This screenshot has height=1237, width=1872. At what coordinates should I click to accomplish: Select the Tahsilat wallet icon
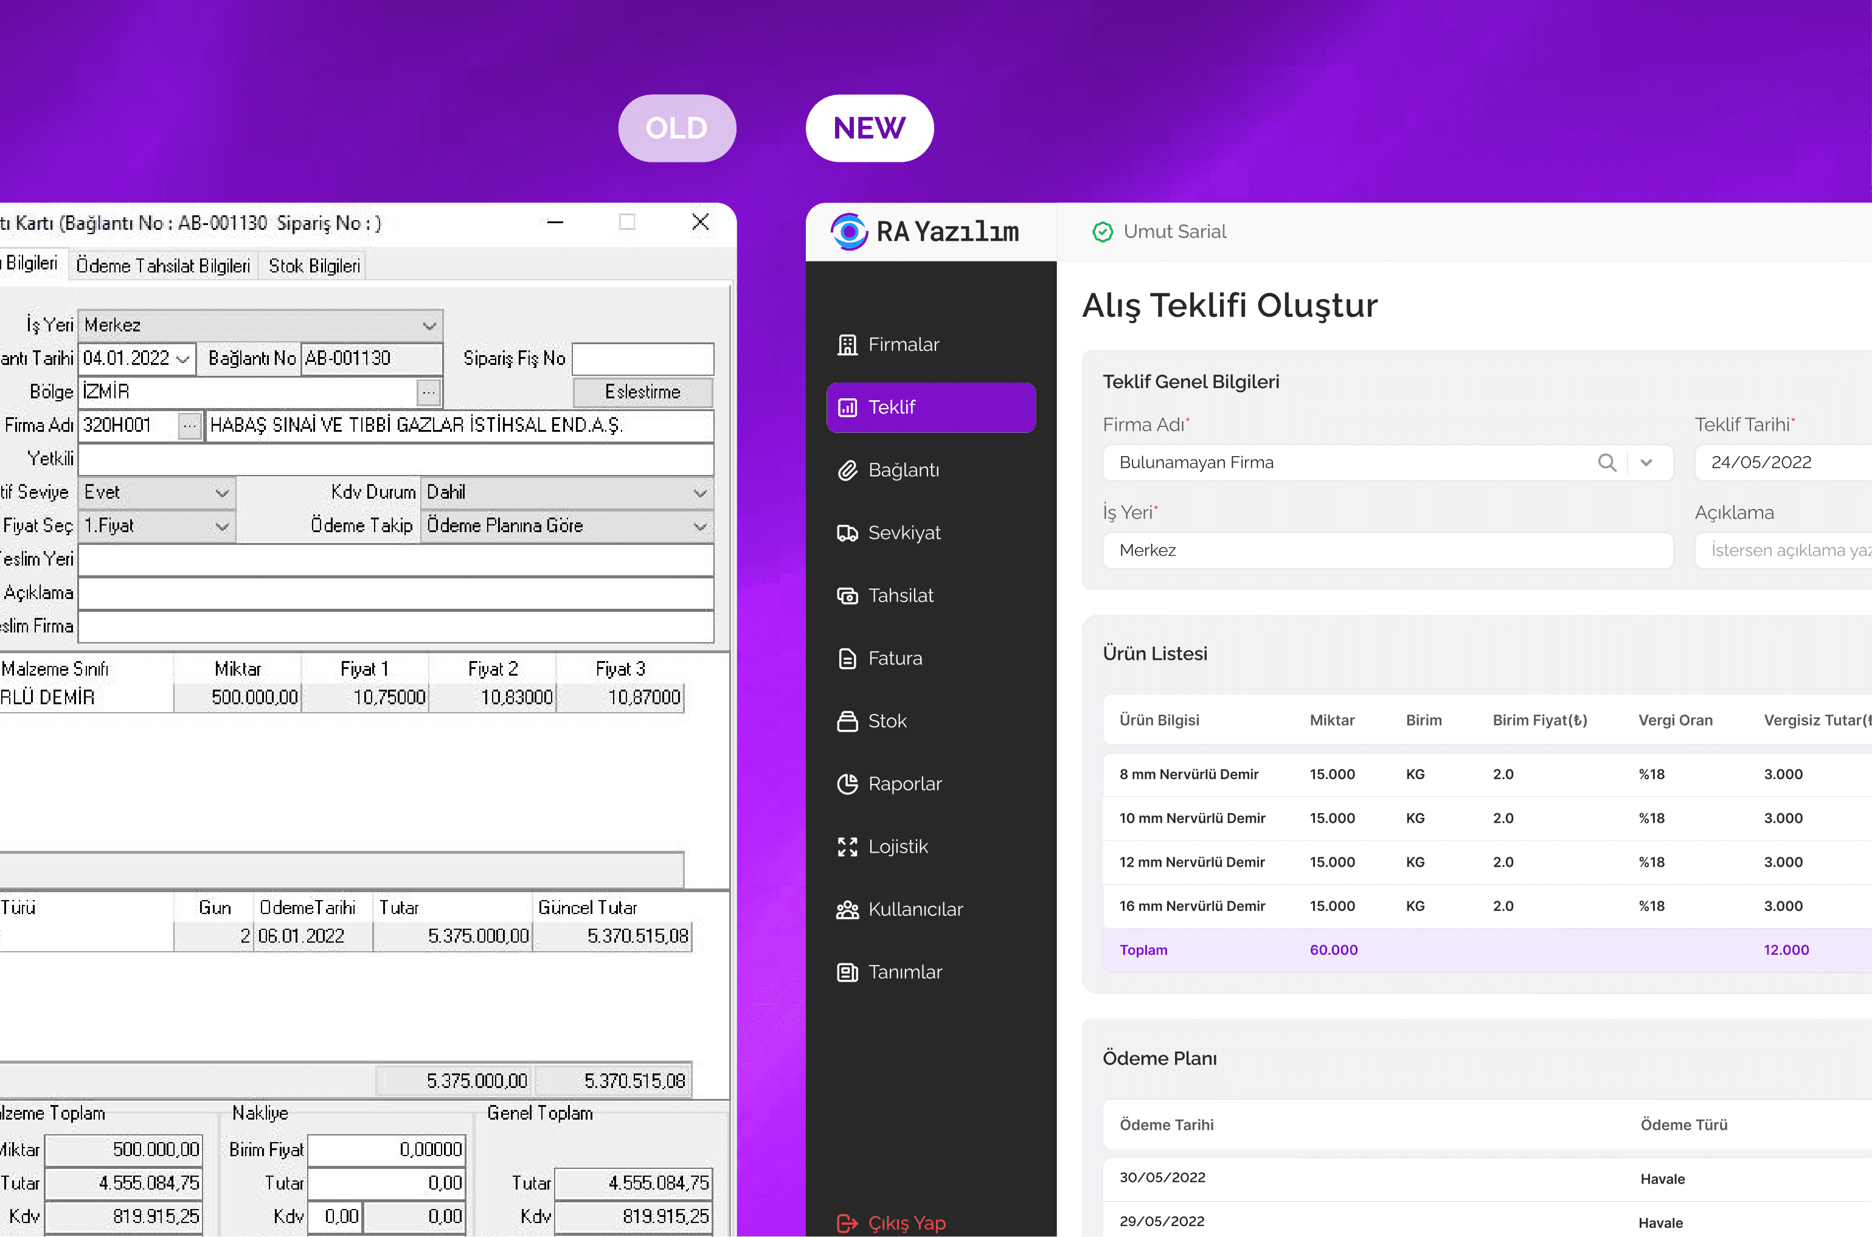click(x=847, y=595)
